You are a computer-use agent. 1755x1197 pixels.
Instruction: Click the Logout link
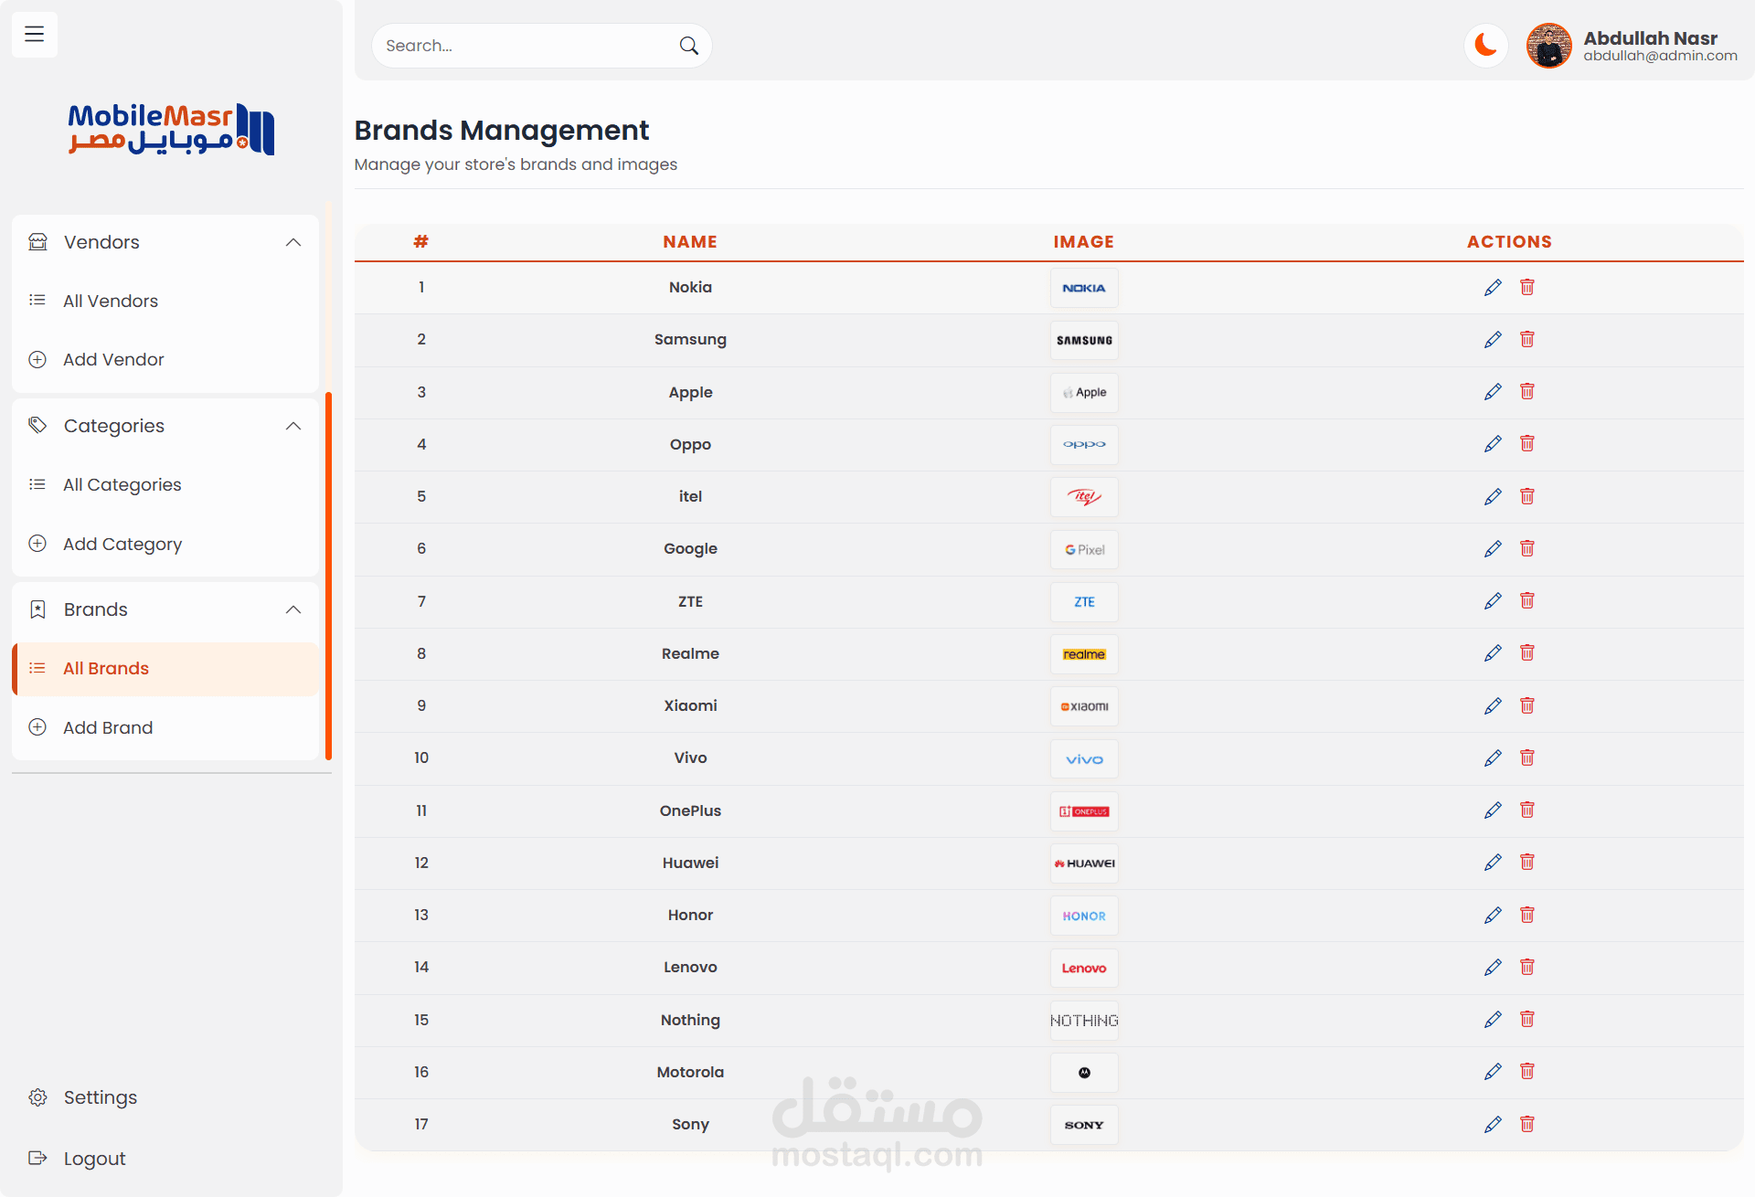[94, 1159]
